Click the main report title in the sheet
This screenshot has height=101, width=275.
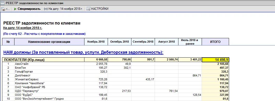(42, 23)
